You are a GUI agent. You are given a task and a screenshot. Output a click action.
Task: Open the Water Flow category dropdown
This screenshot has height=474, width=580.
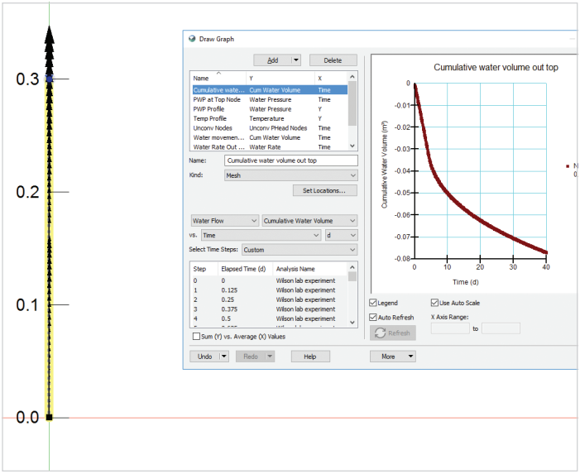[x=224, y=221]
